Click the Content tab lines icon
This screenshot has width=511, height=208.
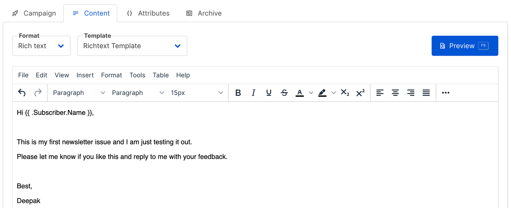pyautogui.click(x=76, y=13)
